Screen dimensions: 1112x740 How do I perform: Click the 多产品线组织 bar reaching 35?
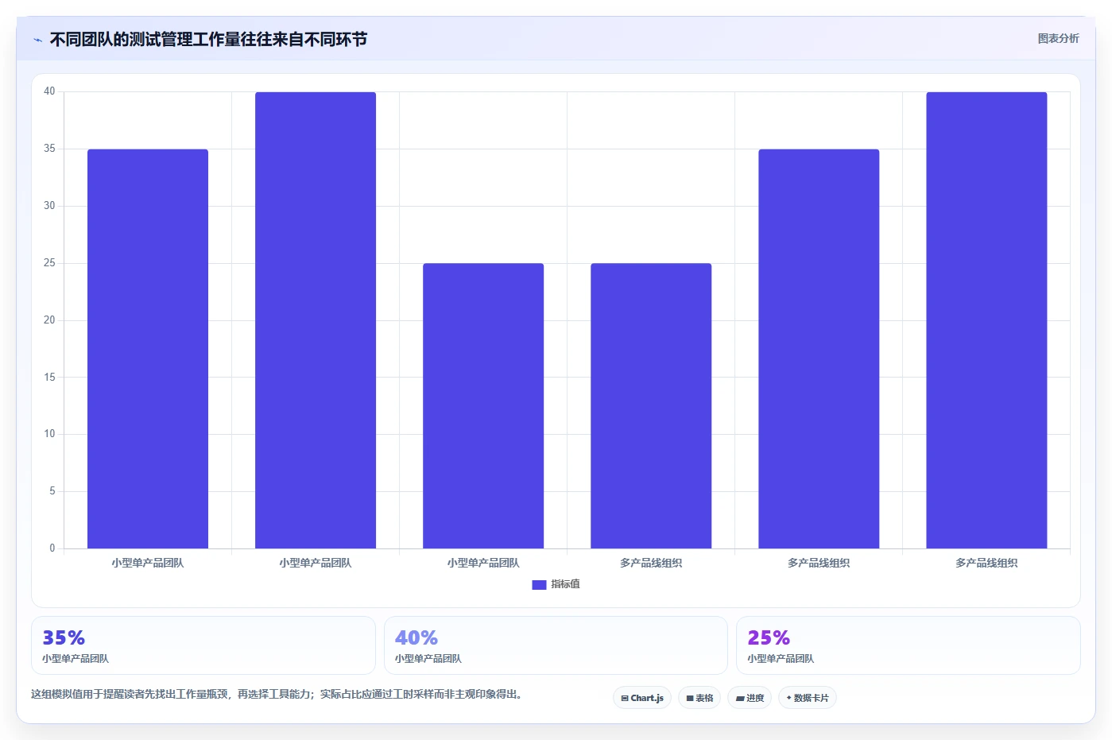[819, 349]
